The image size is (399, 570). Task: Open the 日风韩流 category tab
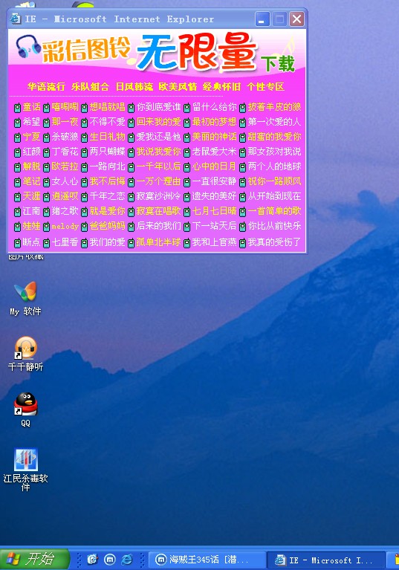point(134,86)
